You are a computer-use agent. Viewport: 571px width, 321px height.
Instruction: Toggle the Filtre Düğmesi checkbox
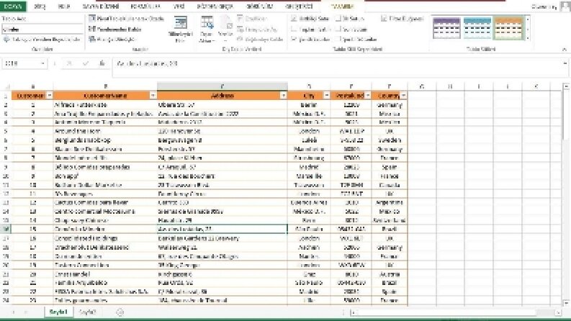384,18
